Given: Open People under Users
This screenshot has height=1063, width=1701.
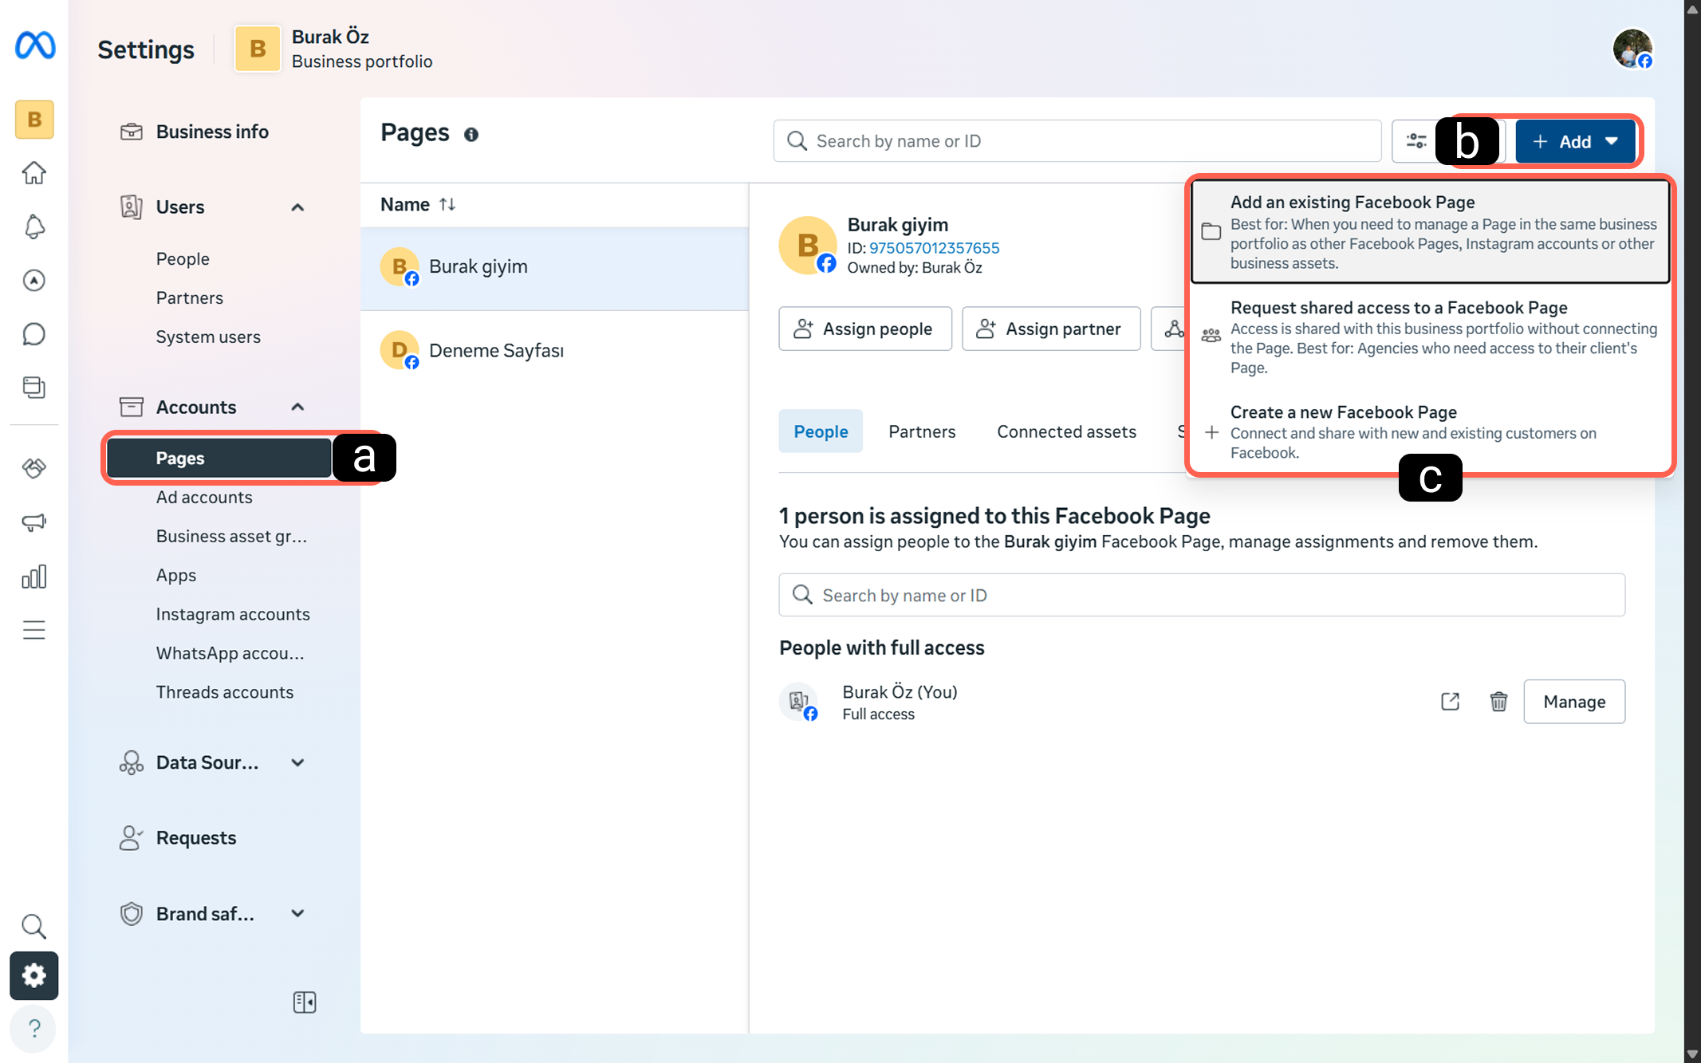Looking at the screenshot, I should coord(183,259).
